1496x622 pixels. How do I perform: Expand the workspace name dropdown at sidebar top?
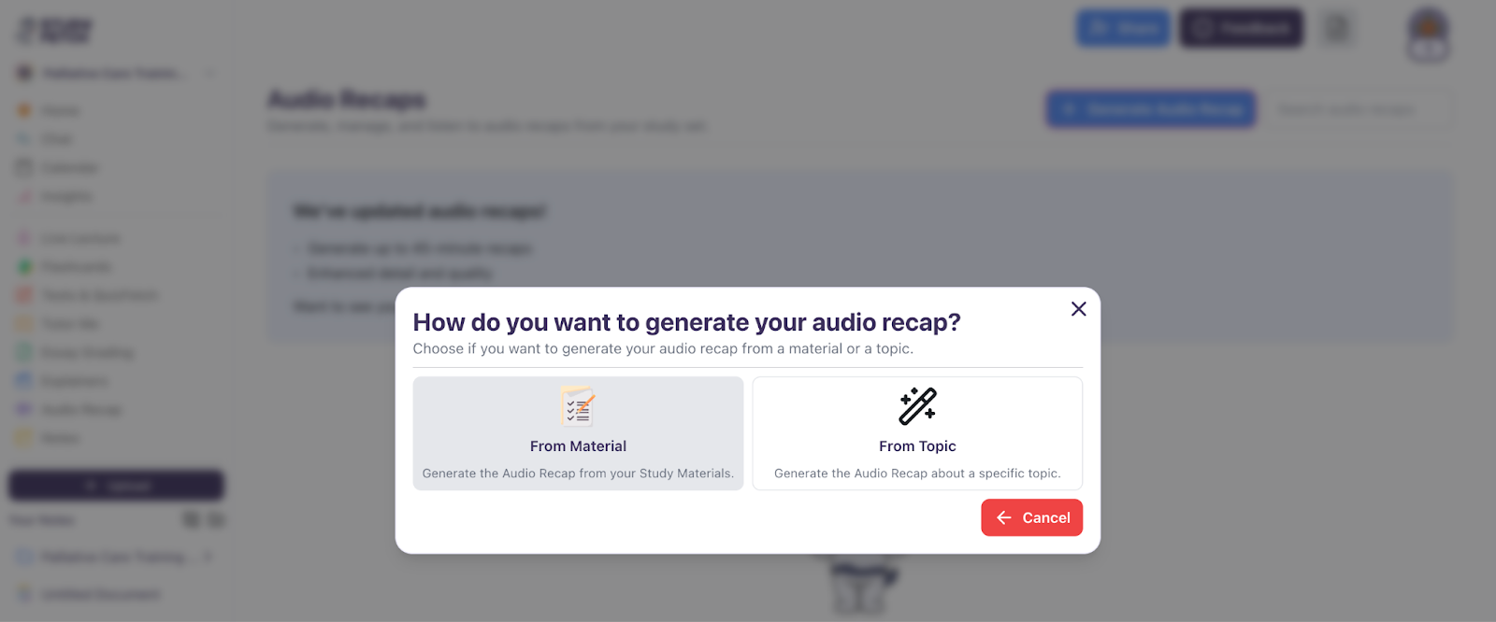(x=210, y=73)
